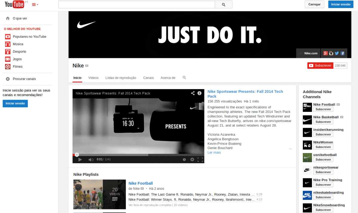Open the Nike Google+ icon on the banner
Screen dimensions: 358x213
click(x=325, y=53)
